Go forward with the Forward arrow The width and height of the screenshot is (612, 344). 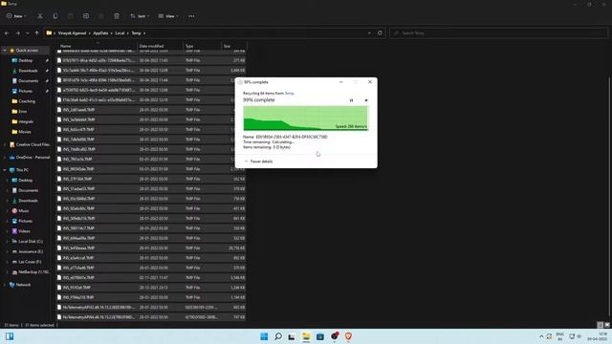(17, 33)
